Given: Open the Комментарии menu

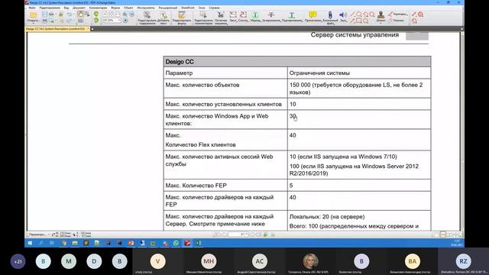Looking at the screenshot, I should [98, 8].
